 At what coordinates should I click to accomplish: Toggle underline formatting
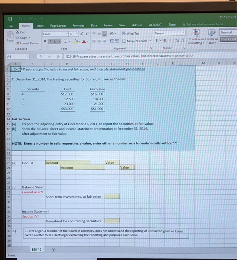click(55, 41)
